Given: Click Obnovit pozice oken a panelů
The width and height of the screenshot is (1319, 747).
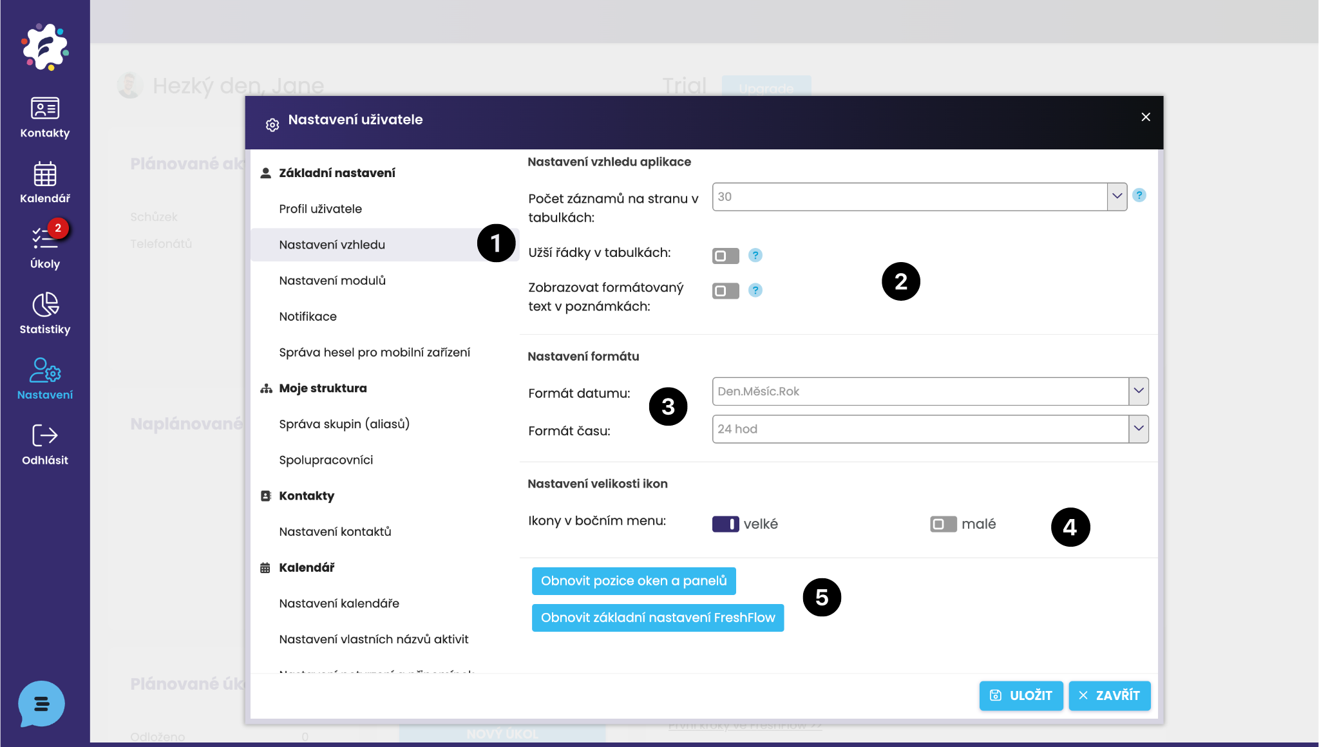Looking at the screenshot, I should click(x=634, y=581).
